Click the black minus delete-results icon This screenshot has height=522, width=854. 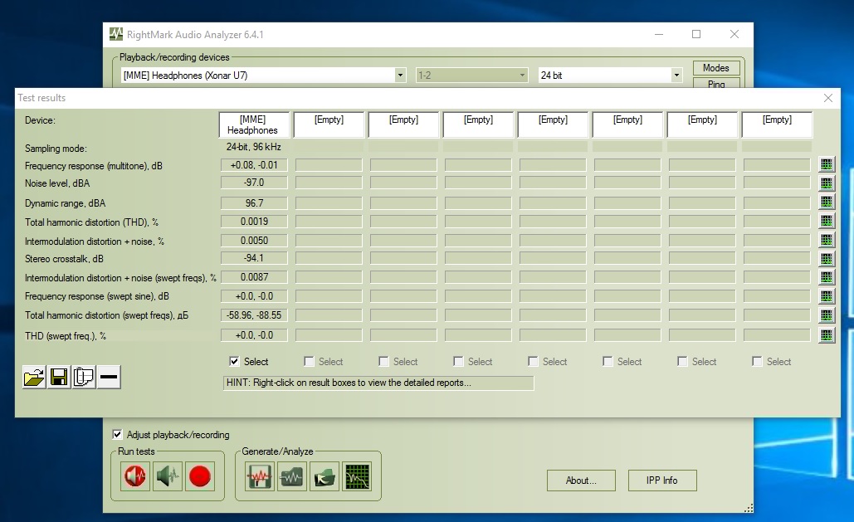click(x=109, y=378)
